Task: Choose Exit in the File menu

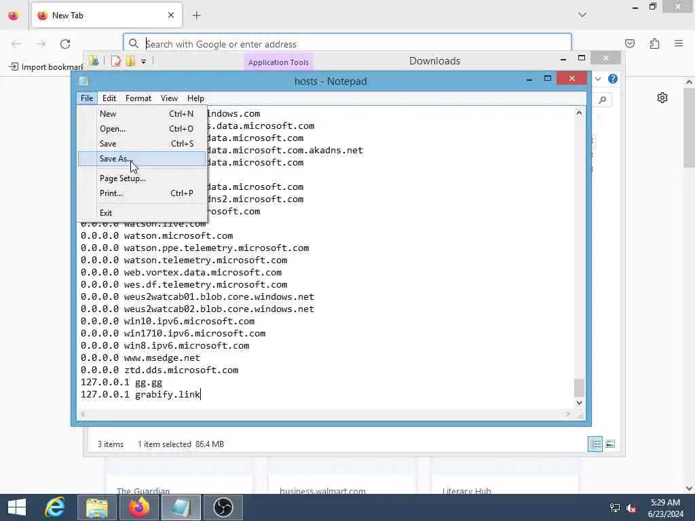Action: tap(142, 212)
